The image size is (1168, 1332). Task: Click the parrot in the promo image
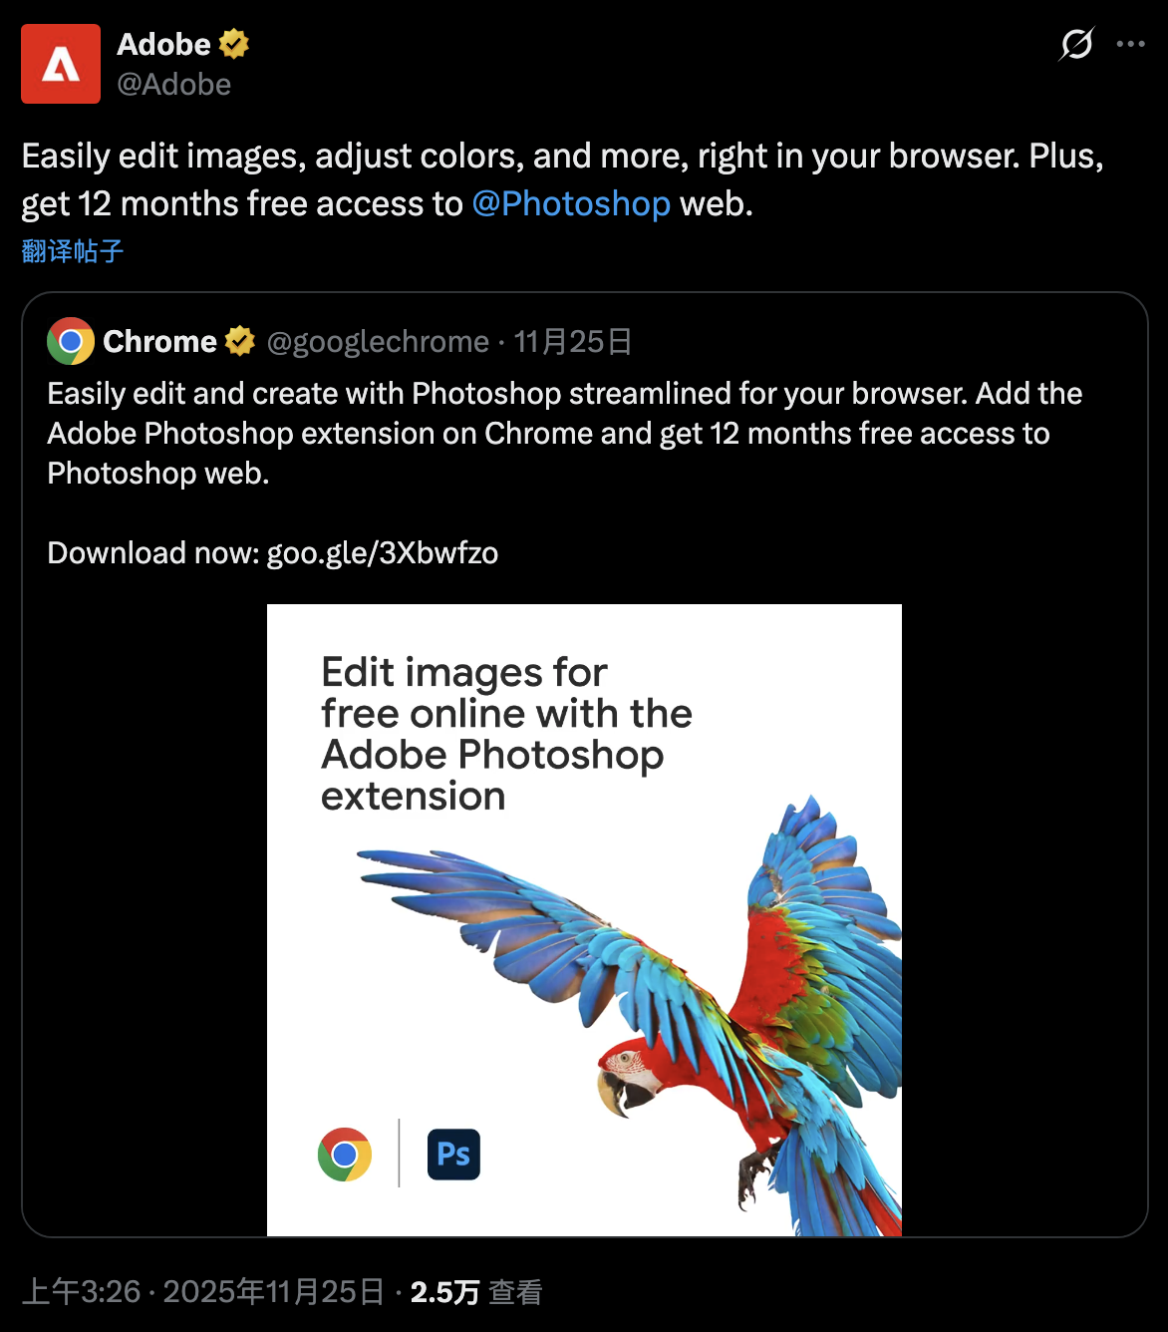point(698,997)
